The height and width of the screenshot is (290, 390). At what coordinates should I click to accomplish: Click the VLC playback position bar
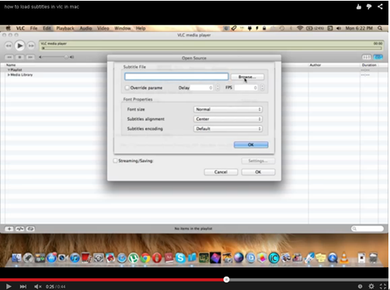point(211,48)
